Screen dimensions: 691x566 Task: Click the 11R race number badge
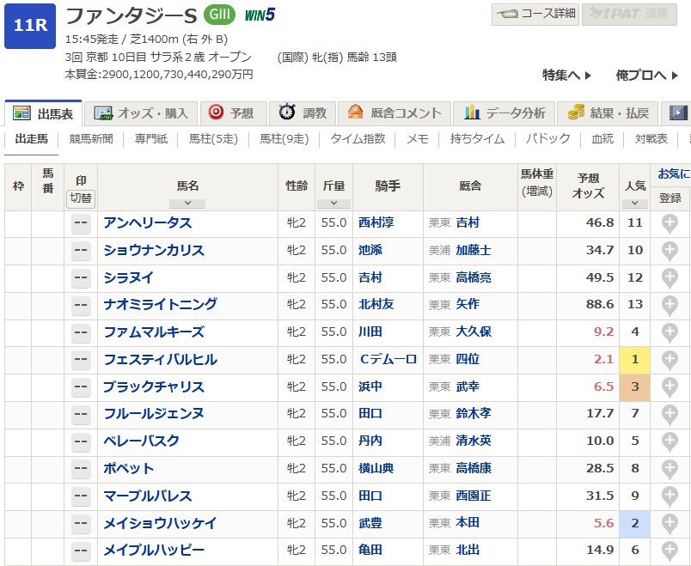click(x=30, y=26)
